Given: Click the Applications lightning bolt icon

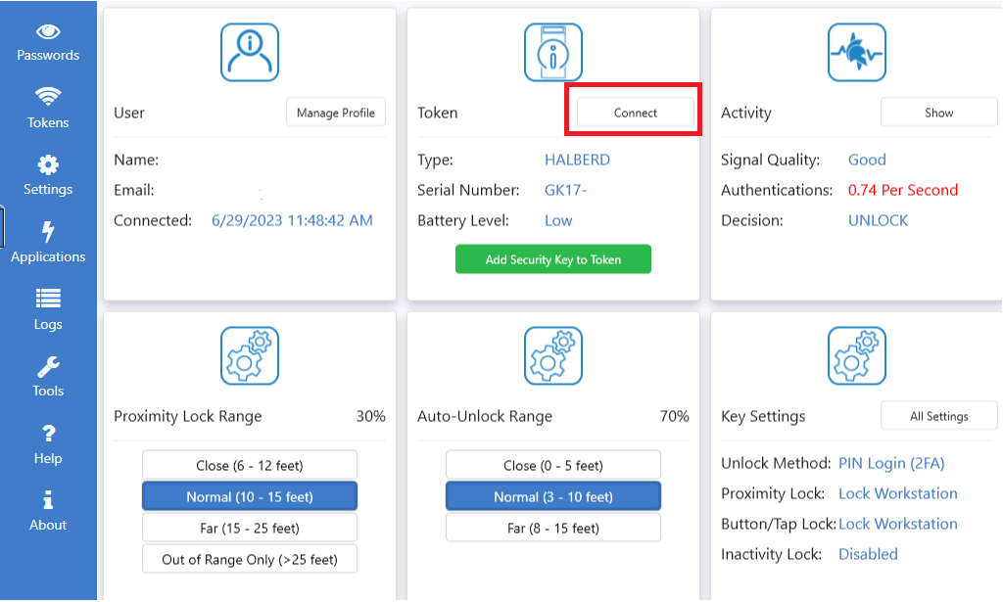Looking at the screenshot, I should pos(48,228).
